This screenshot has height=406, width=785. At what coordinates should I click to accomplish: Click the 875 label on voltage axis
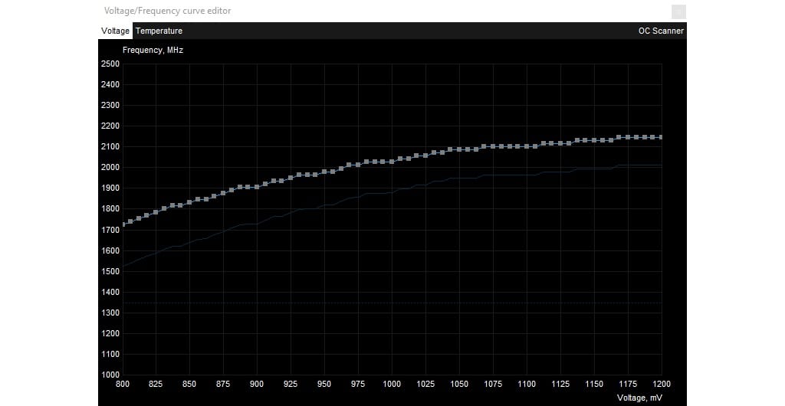point(223,384)
